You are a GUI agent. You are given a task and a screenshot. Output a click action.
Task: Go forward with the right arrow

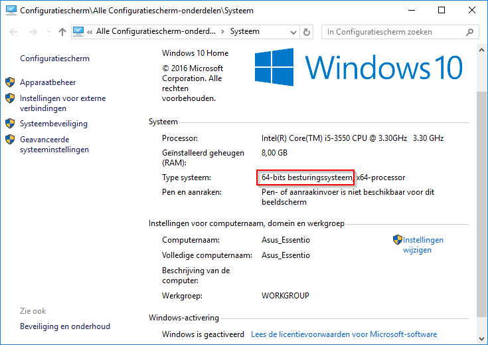click(33, 32)
